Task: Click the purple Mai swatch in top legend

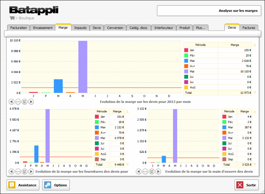Action: 186,72
